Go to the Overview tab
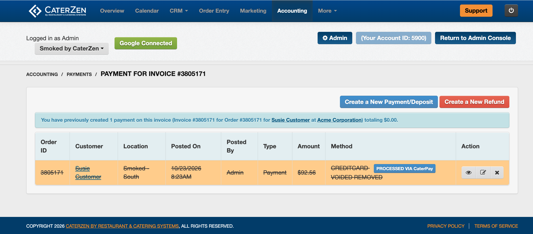Viewport: 533px width, 234px height. 112,11
